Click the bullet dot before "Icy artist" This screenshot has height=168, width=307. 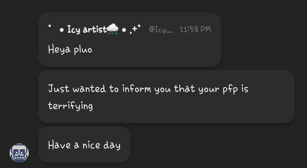62,30
